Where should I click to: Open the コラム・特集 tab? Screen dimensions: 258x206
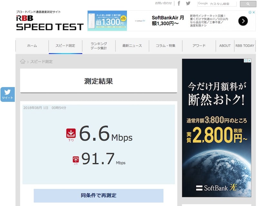pos(165,46)
